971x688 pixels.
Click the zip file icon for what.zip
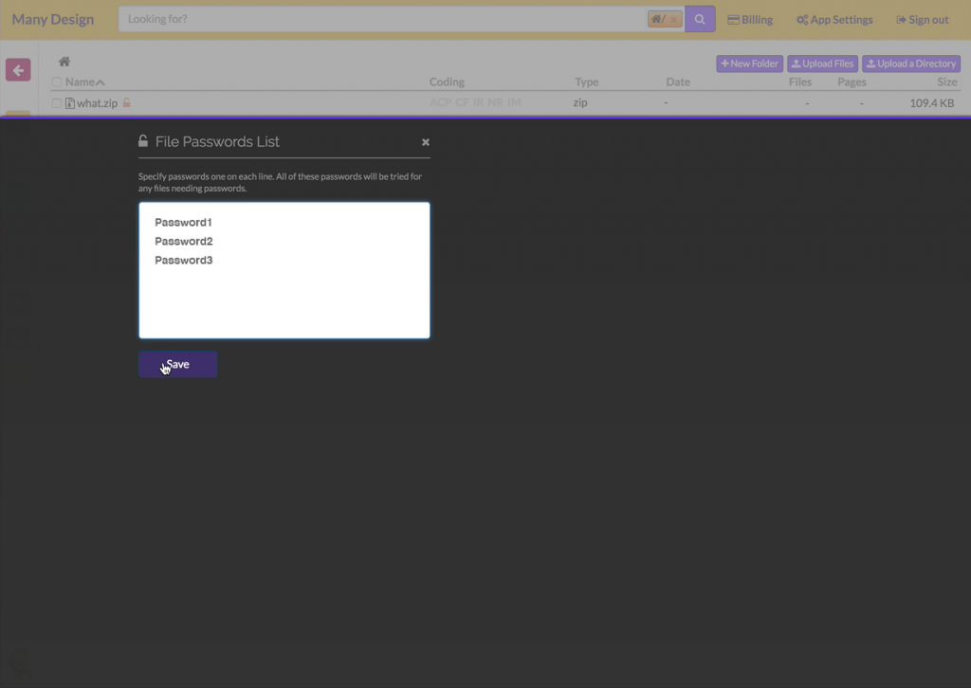(x=69, y=103)
